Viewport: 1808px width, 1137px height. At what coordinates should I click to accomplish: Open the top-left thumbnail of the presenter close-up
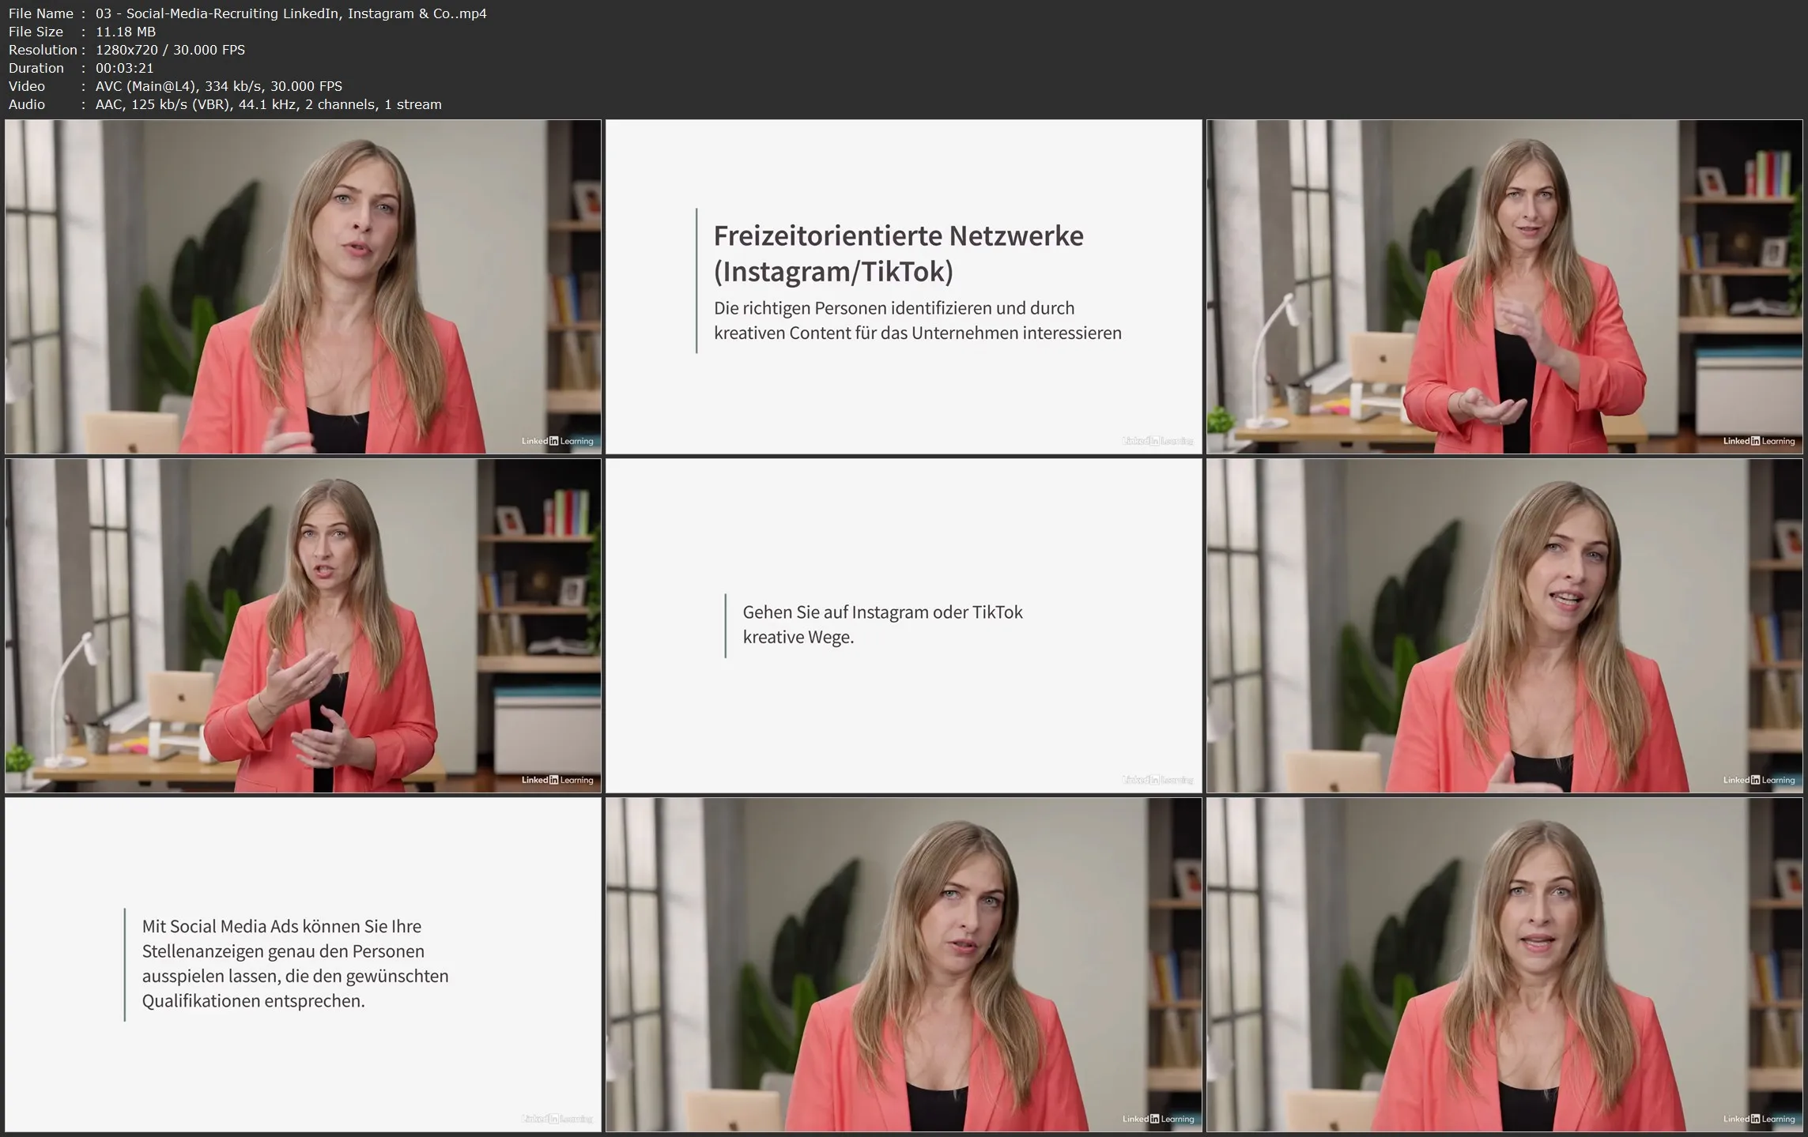point(303,287)
